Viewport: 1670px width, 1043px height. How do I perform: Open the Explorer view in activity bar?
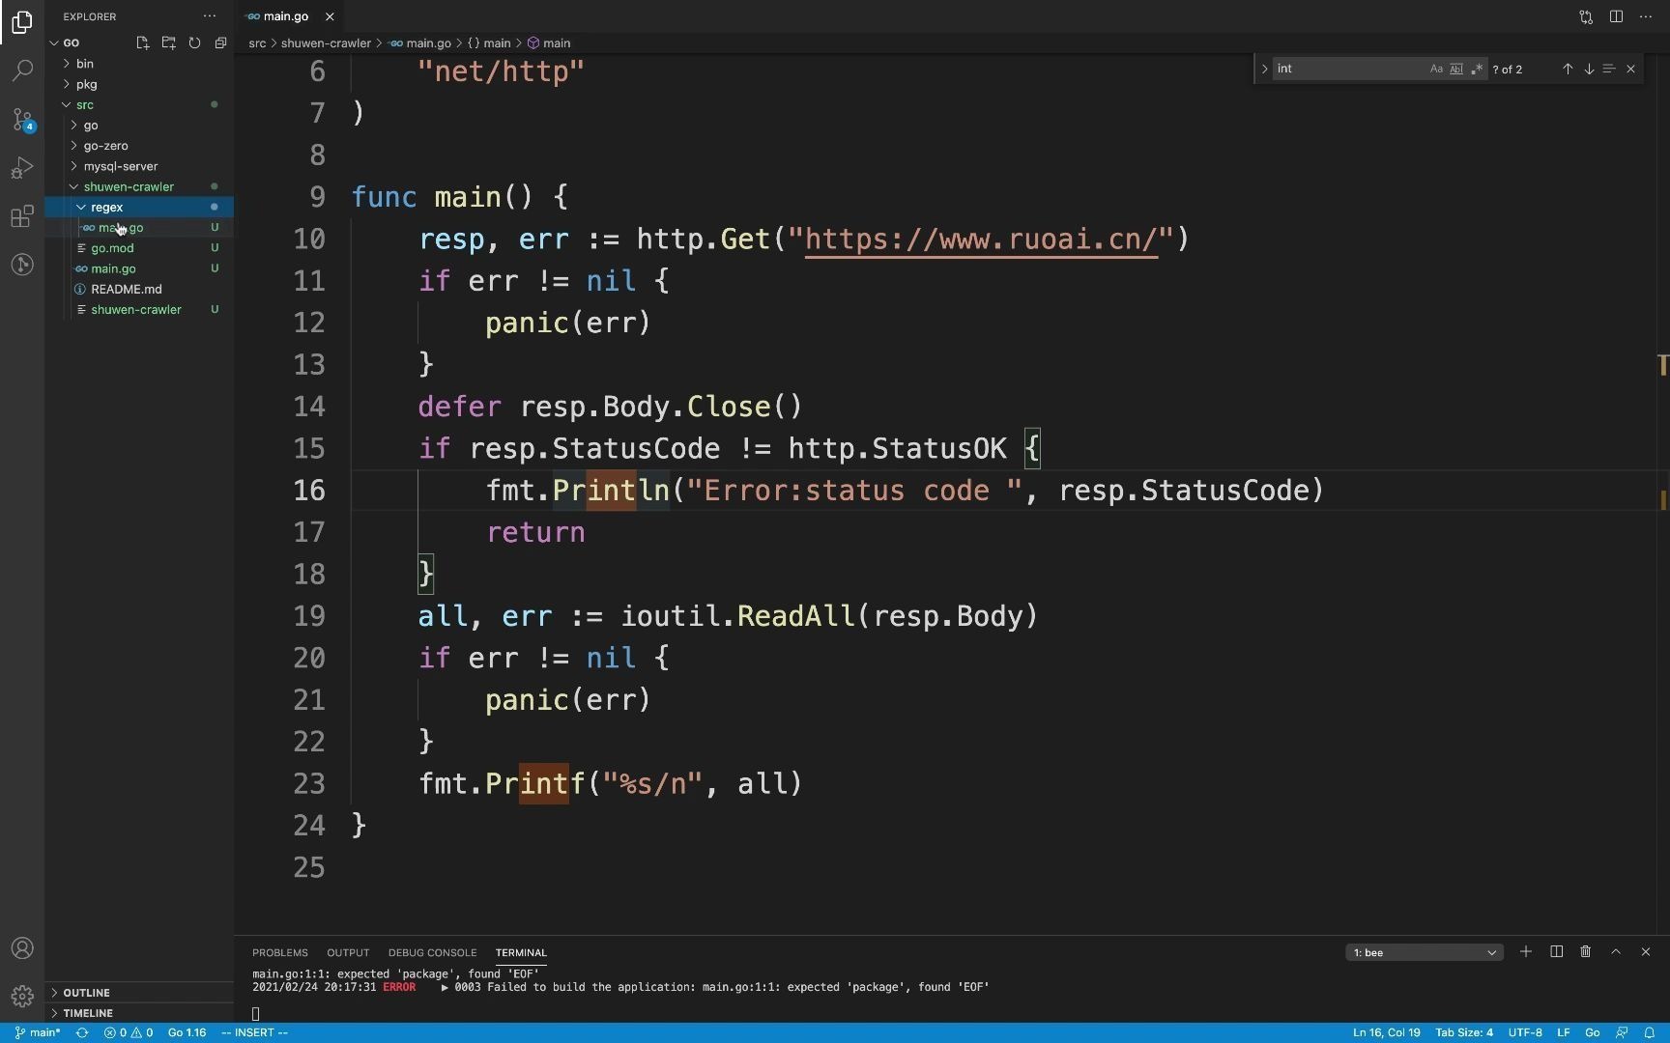22,21
